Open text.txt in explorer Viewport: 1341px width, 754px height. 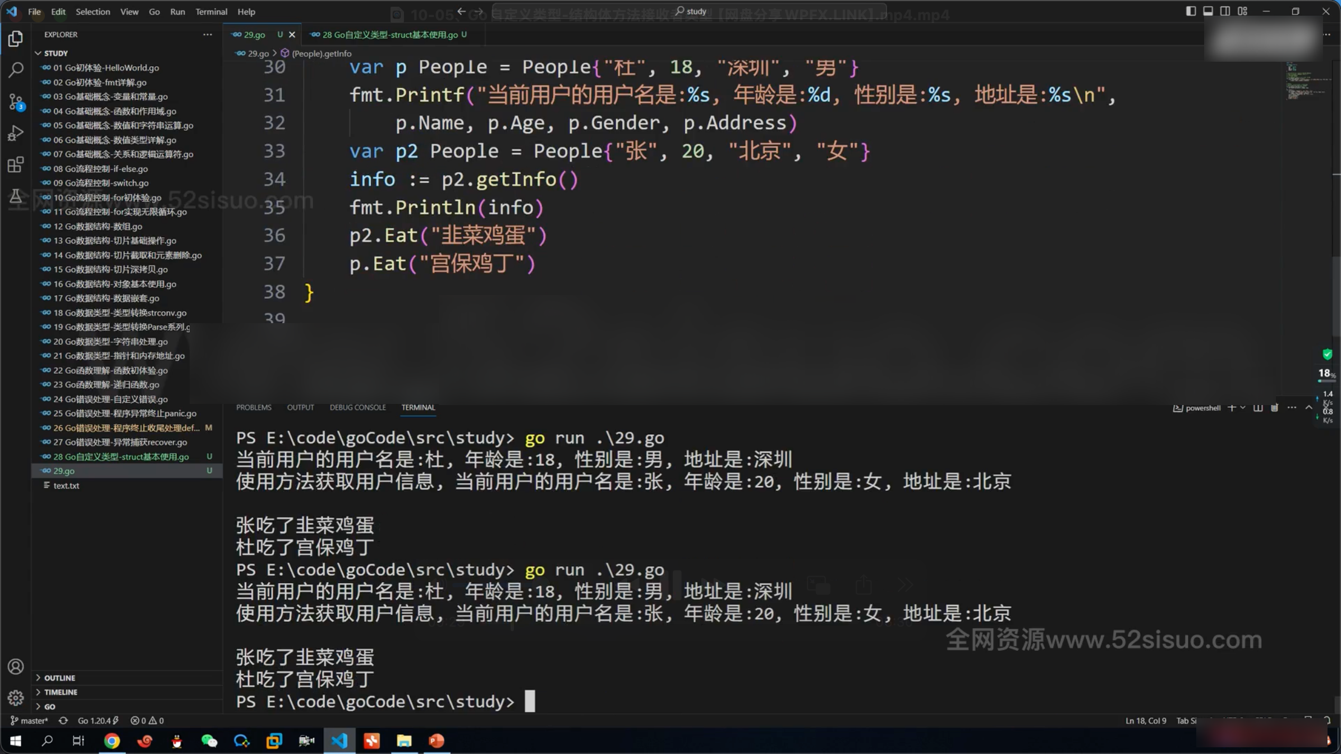(66, 485)
